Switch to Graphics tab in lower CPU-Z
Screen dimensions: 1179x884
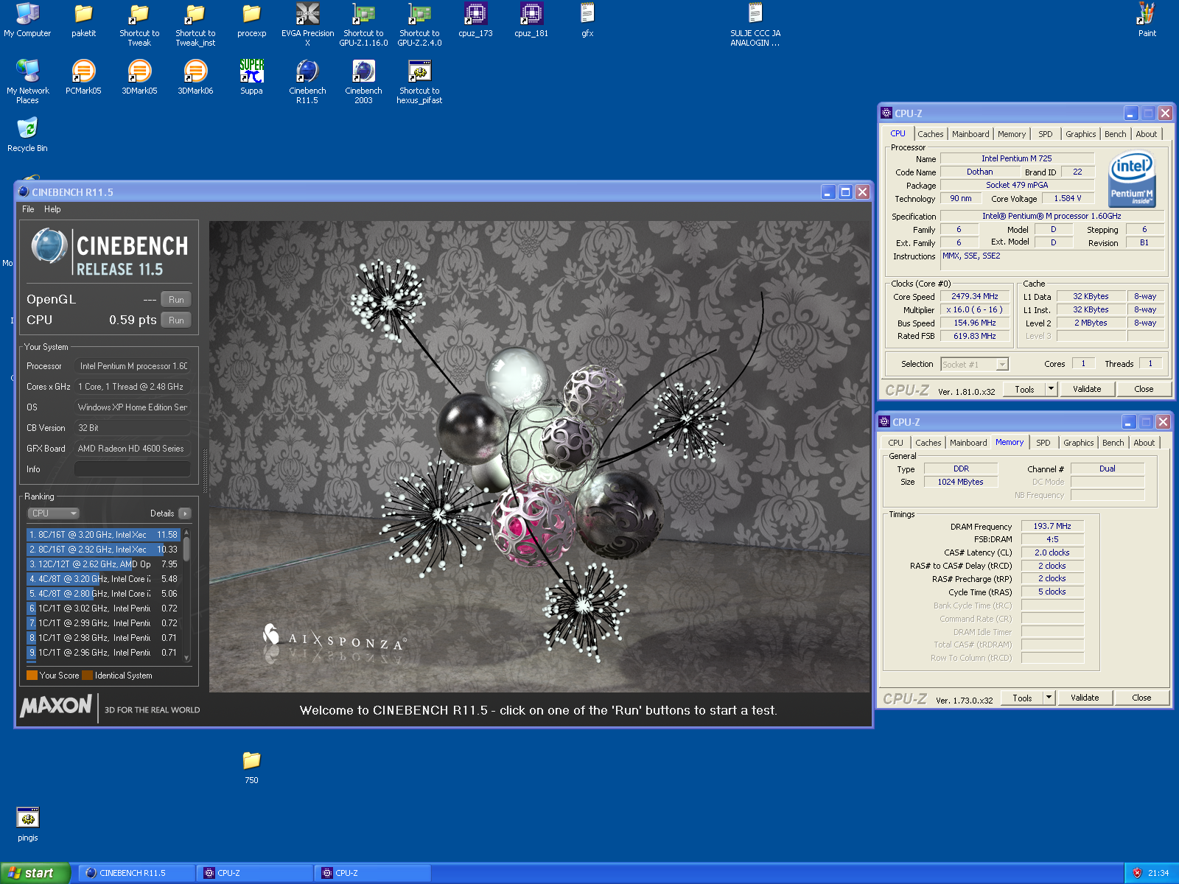tap(1078, 443)
